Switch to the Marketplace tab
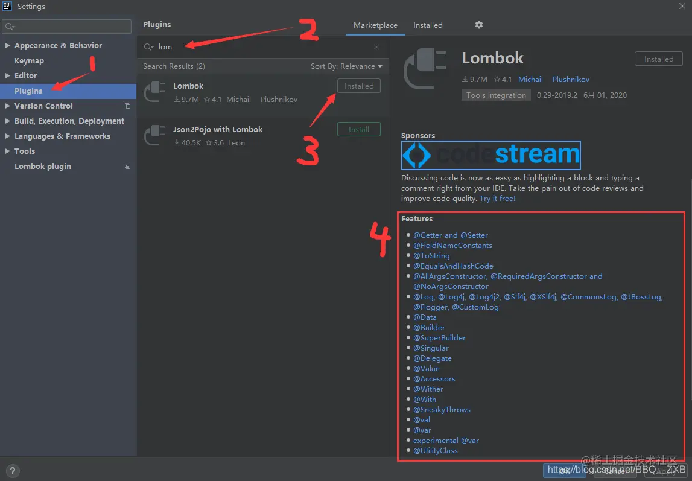The width and height of the screenshot is (692, 481). click(x=375, y=25)
